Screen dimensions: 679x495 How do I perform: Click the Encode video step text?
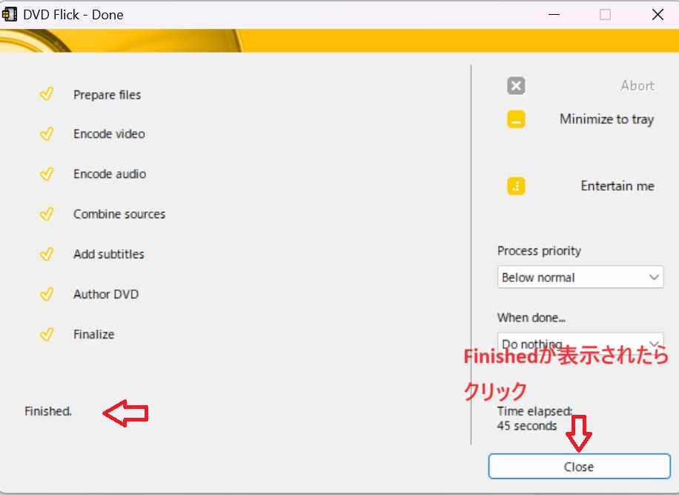(109, 134)
